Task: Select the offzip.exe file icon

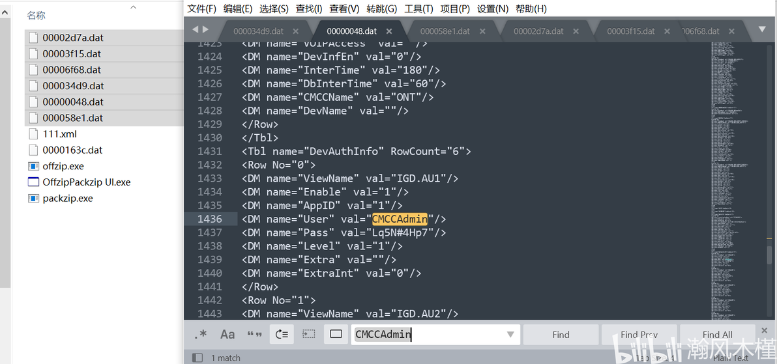Action: (33, 166)
